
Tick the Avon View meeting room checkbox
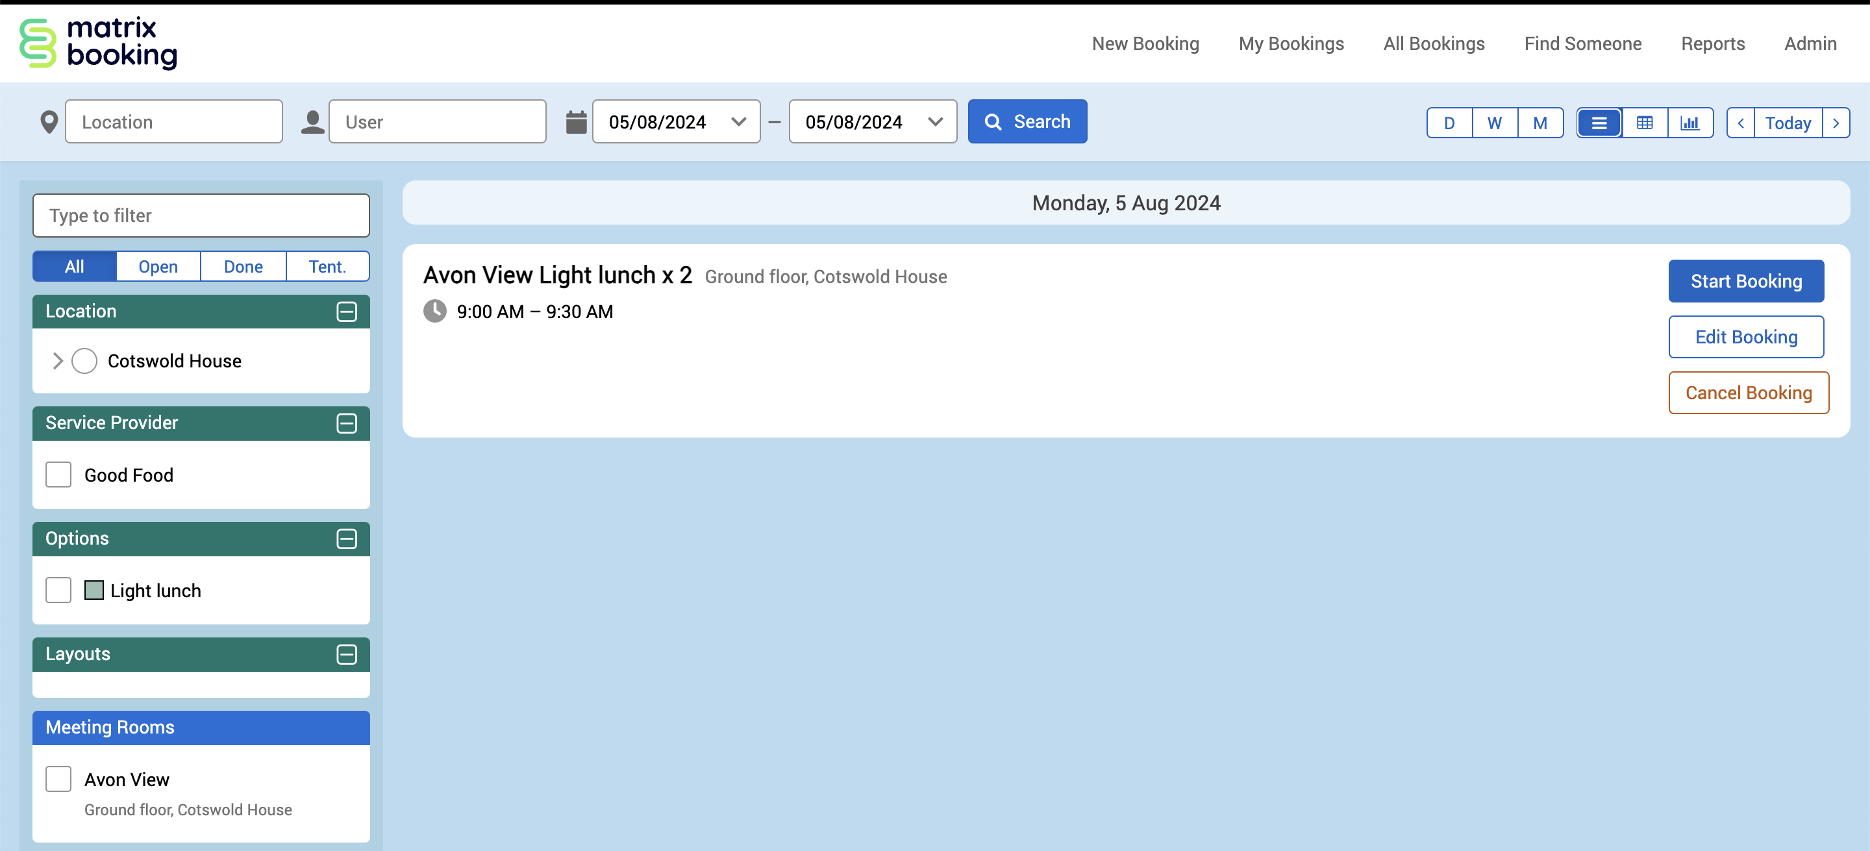pos(58,778)
